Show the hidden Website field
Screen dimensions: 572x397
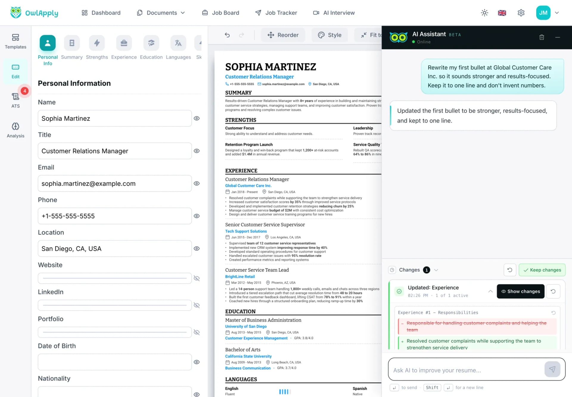197,278
